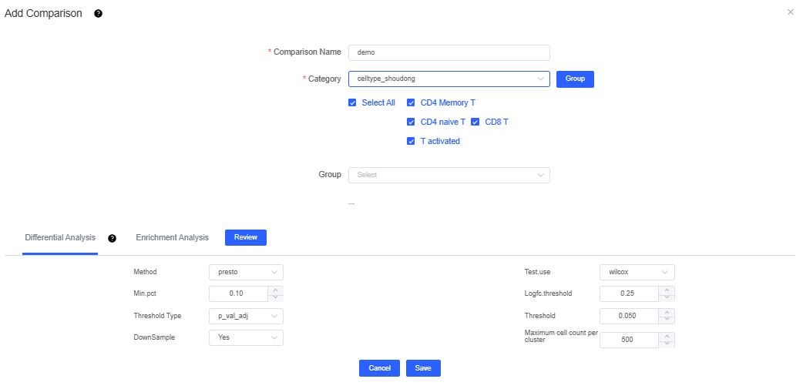Increase Threshold value using up arrow
803x389 pixels.
click(667, 312)
